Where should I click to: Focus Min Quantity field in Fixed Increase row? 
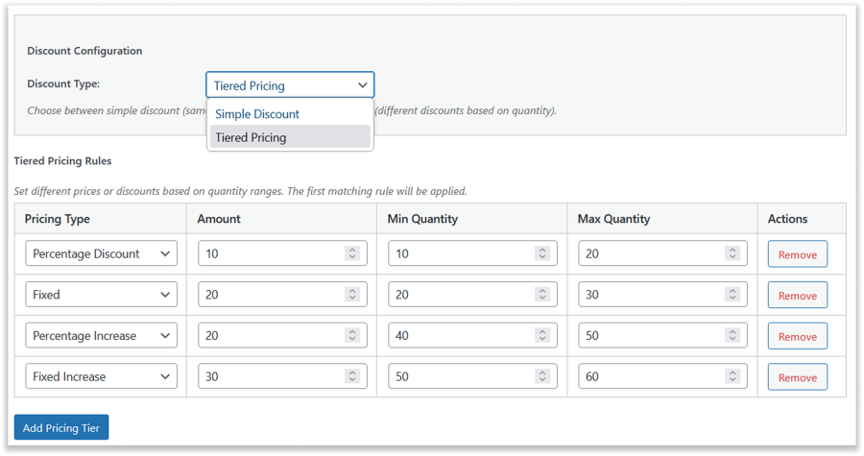pos(472,376)
